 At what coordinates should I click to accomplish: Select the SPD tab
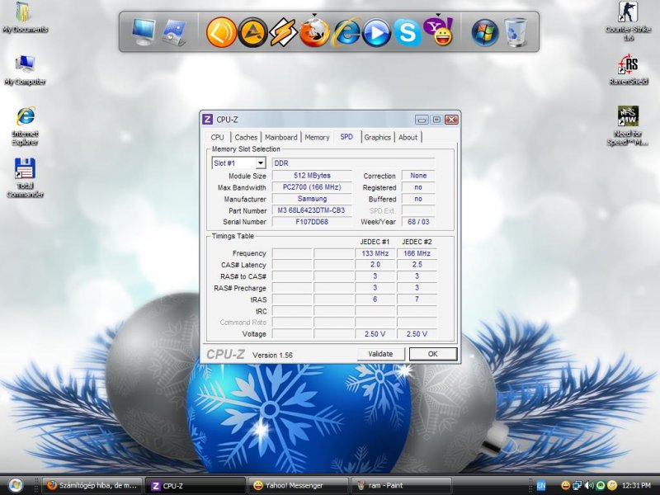tap(346, 137)
